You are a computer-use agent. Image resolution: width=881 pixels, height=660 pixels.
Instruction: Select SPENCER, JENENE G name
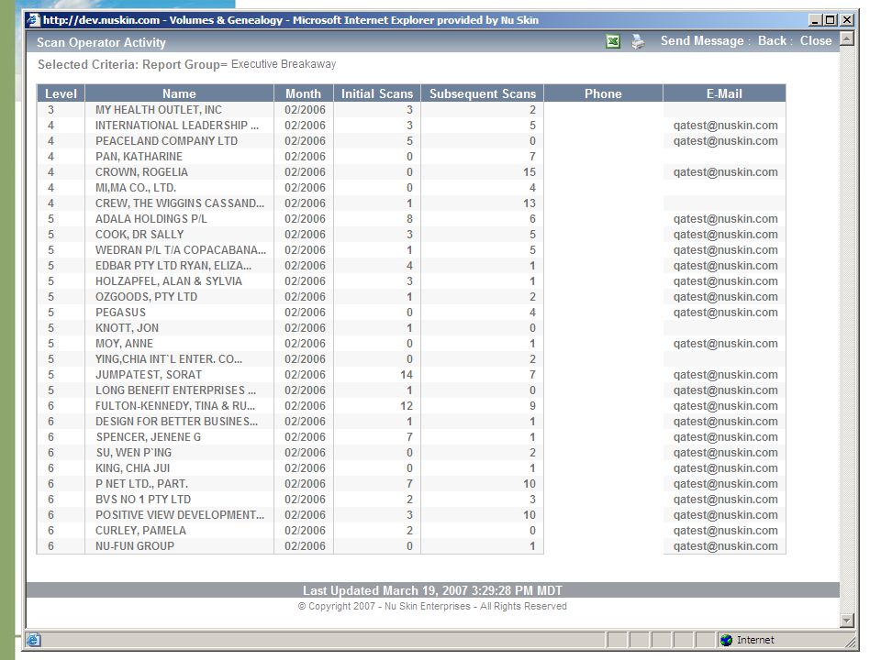pyautogui.click(x=148, y=437)
